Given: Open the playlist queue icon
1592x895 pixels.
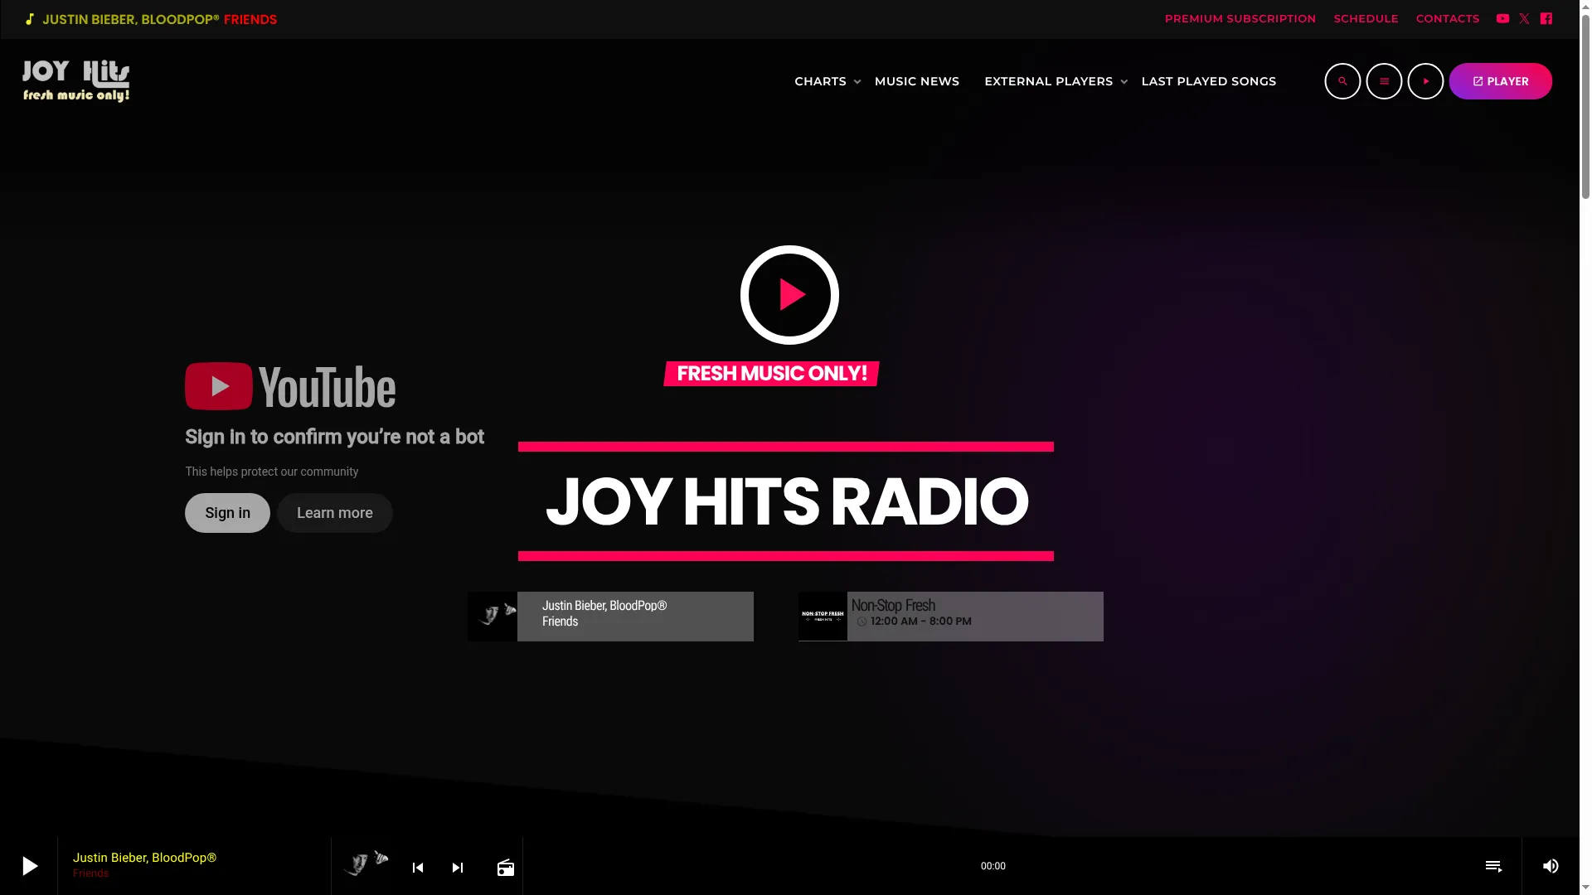Looking at the screenshot, I should pyautogui.click(x=1493, y=866).
